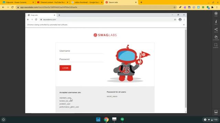Click the text performance_glitch_user
This screenshot has height=123, width=220.
(69, 107)
